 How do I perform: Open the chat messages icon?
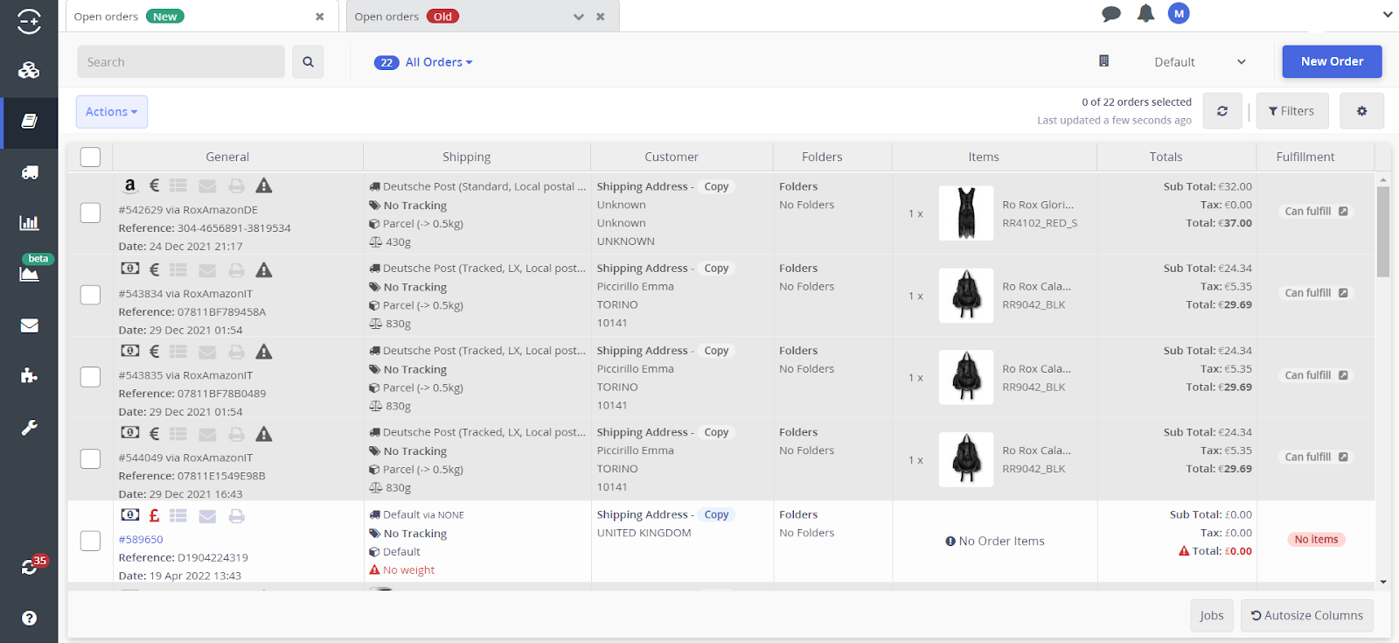(1111, 14)
